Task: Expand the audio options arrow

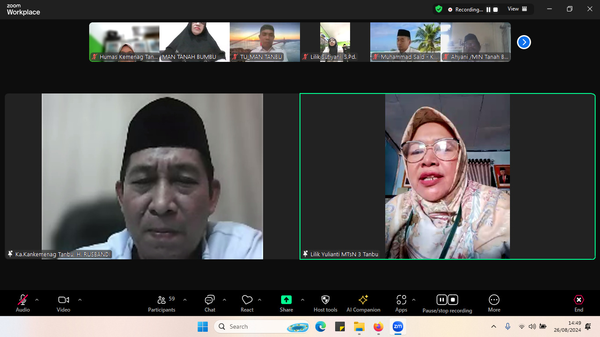Action: [37, 300]
